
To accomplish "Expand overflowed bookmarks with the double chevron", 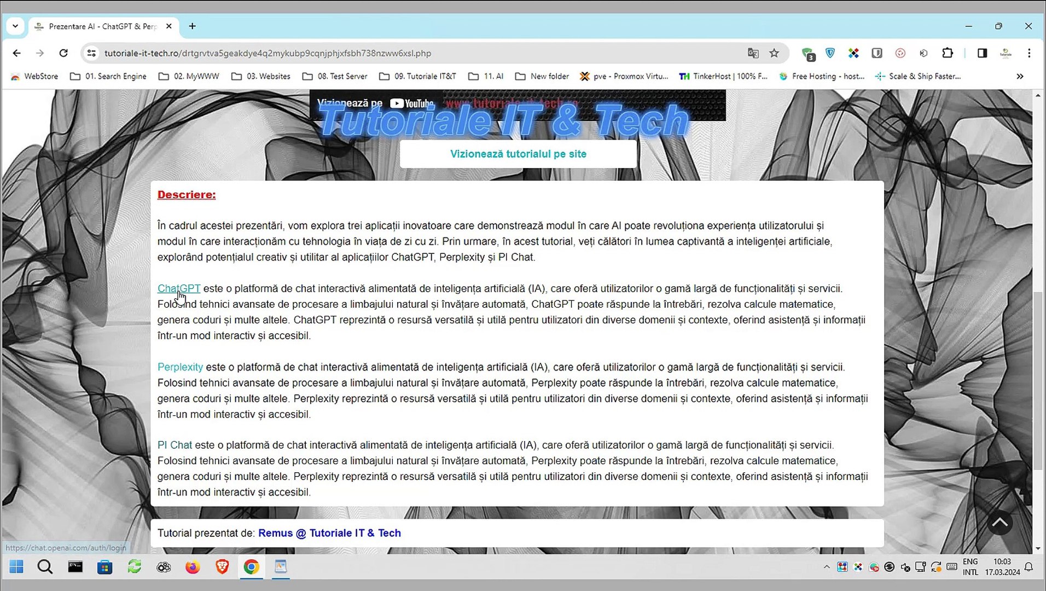I will click(x=1020, y=76).
